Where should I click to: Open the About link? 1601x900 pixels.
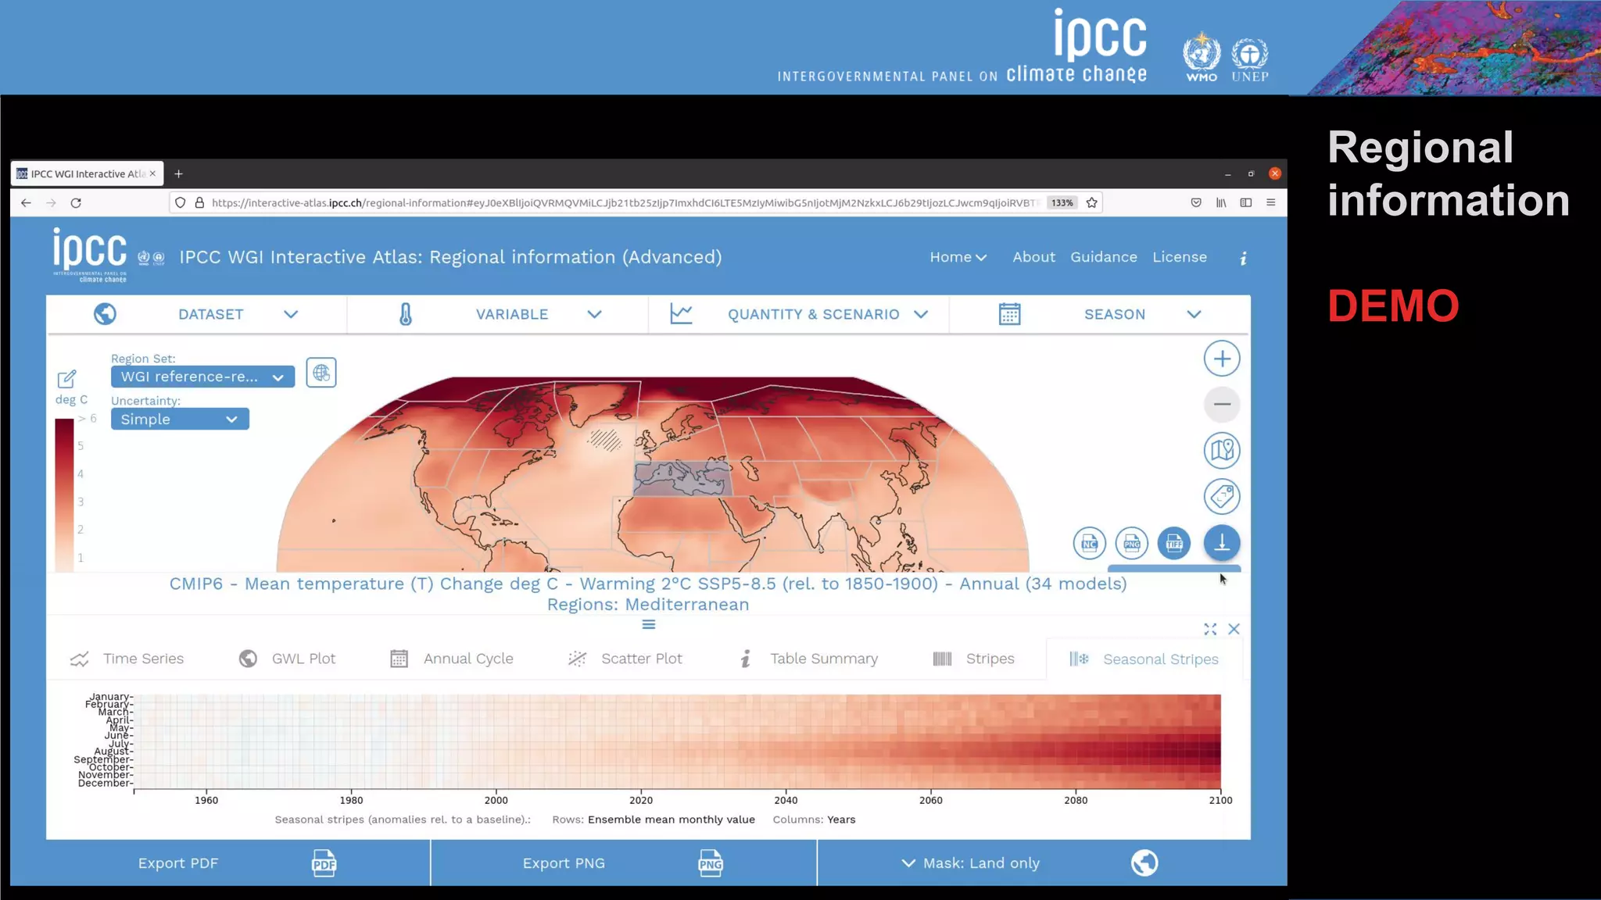coord(1033,257)
